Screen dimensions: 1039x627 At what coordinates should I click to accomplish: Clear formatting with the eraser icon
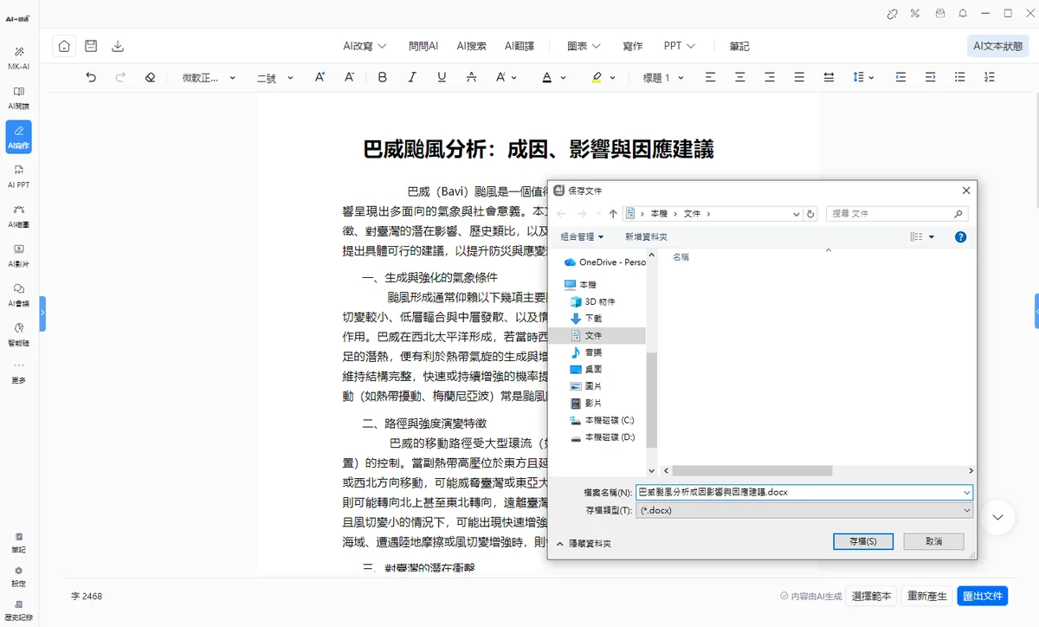[150, 77]
